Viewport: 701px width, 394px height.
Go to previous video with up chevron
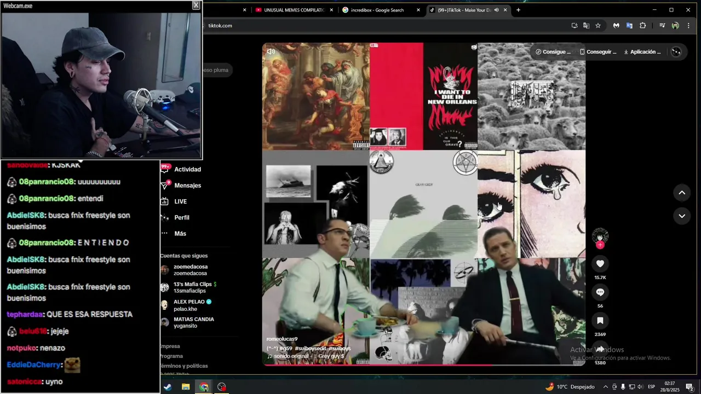pyautogui.click(x=682, y=193)
